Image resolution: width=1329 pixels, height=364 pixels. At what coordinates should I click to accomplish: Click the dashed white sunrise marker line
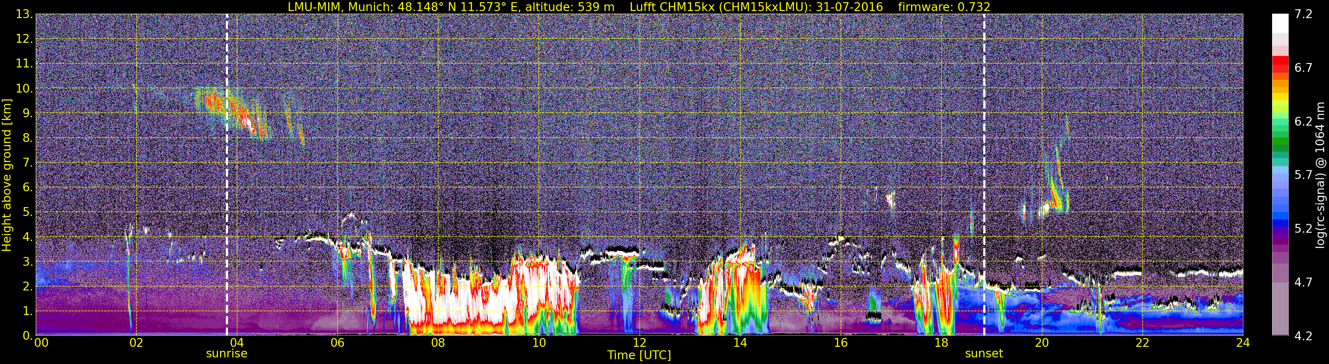pos(226,175)
